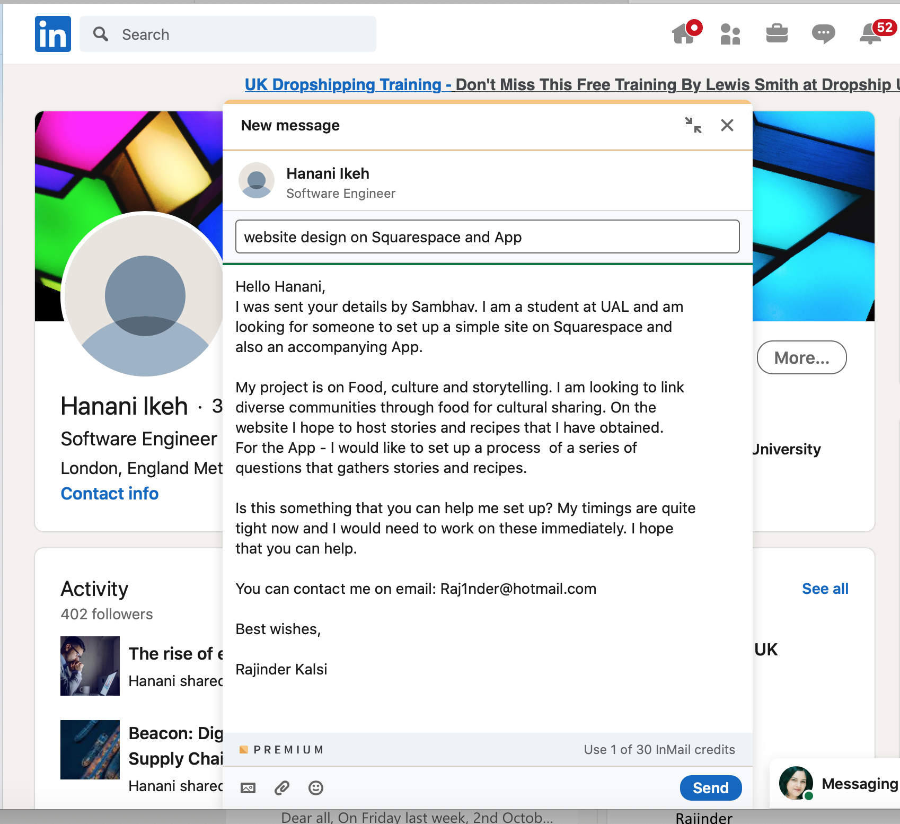Click the 'Rajinder Kalsi' signature line
This screenshot has width=900, height=824.
click(281, 669)
